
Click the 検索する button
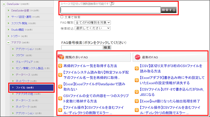pyautogui.click(x=169, y=10)
